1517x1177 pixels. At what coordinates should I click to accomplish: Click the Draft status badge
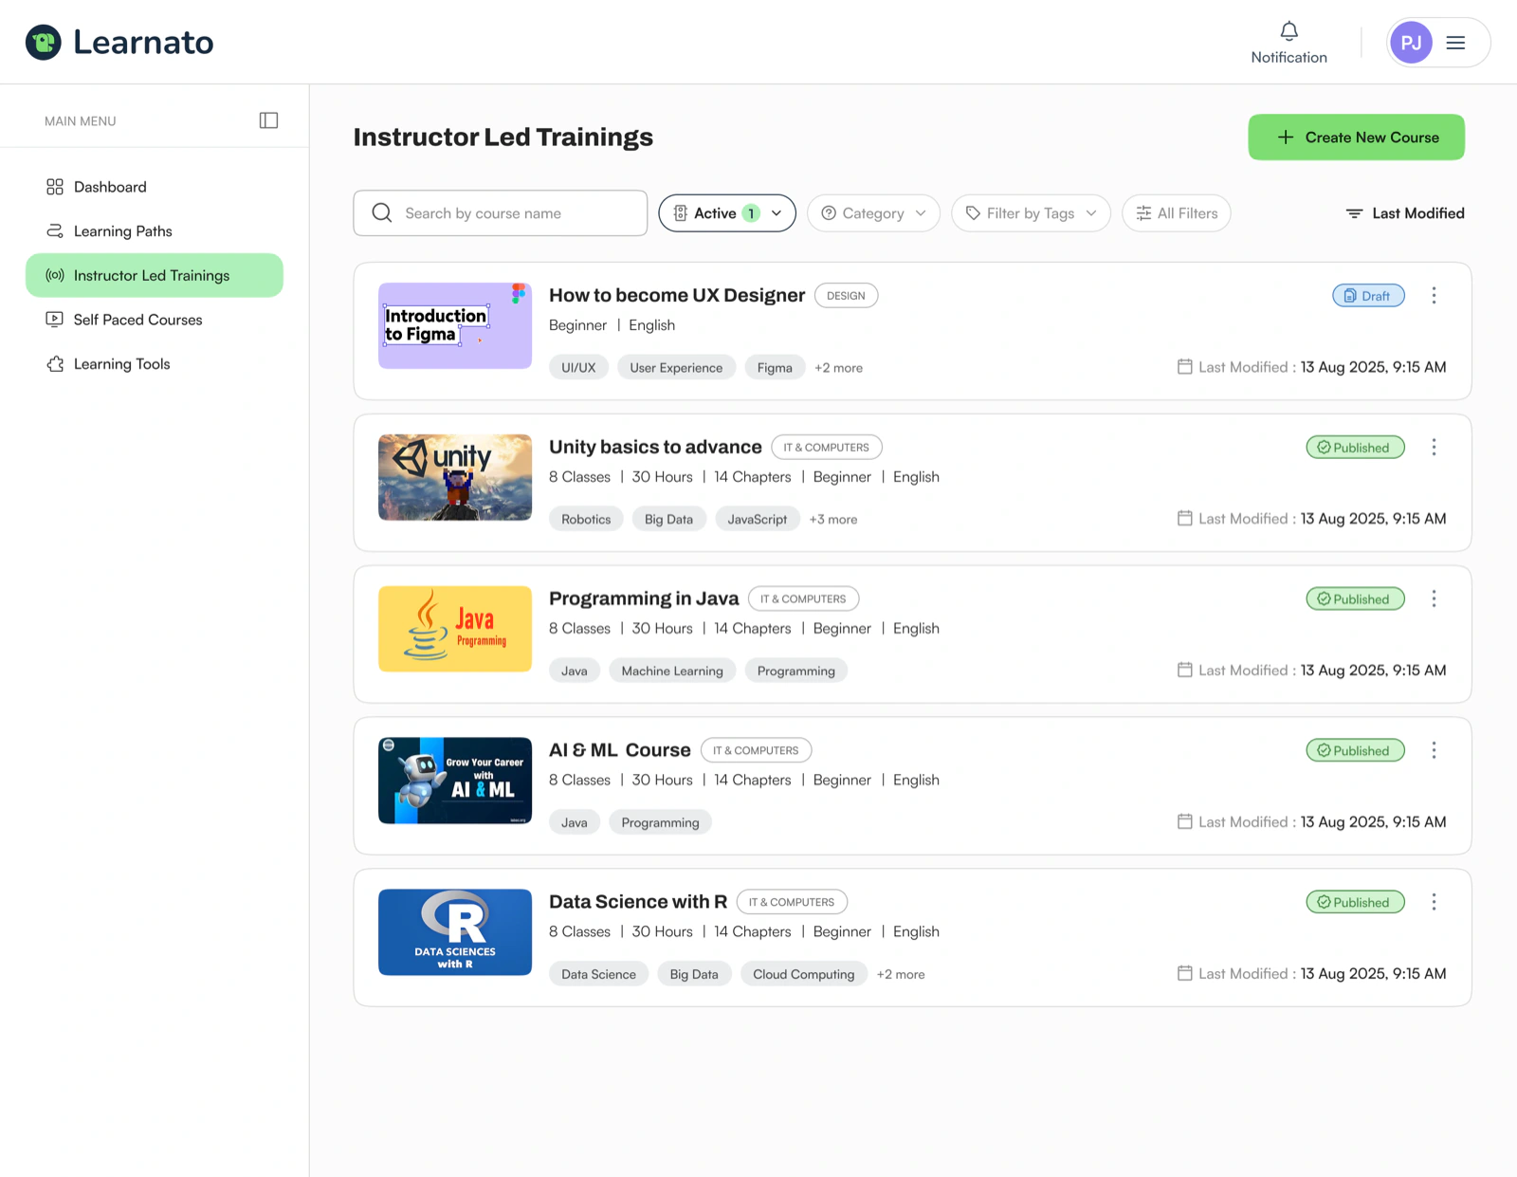1368,296
